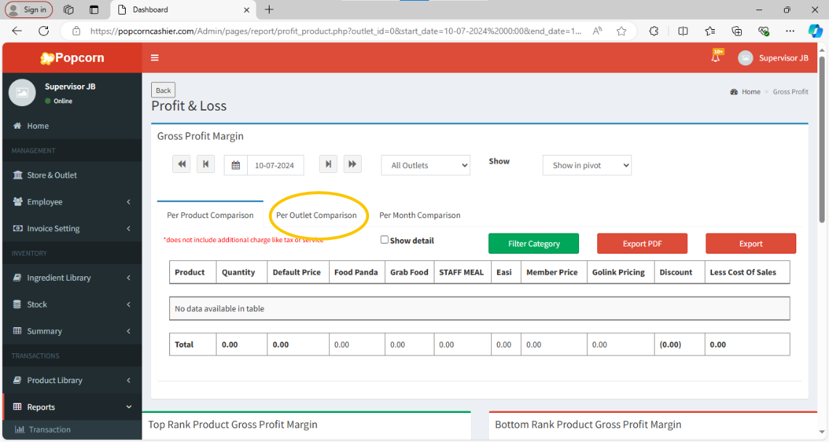Open the browser split screen icon
Screen dimensions: 829x442
682,31
